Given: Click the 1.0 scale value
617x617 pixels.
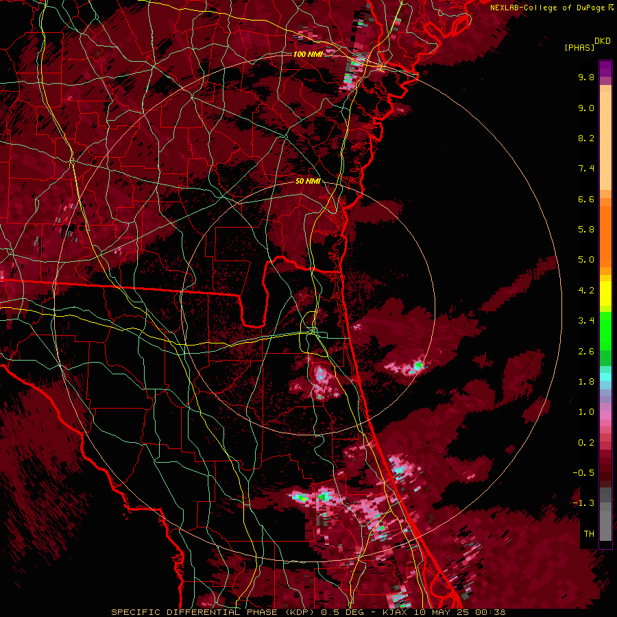Looking at the screenshot, I should click(x=586, y=412).
